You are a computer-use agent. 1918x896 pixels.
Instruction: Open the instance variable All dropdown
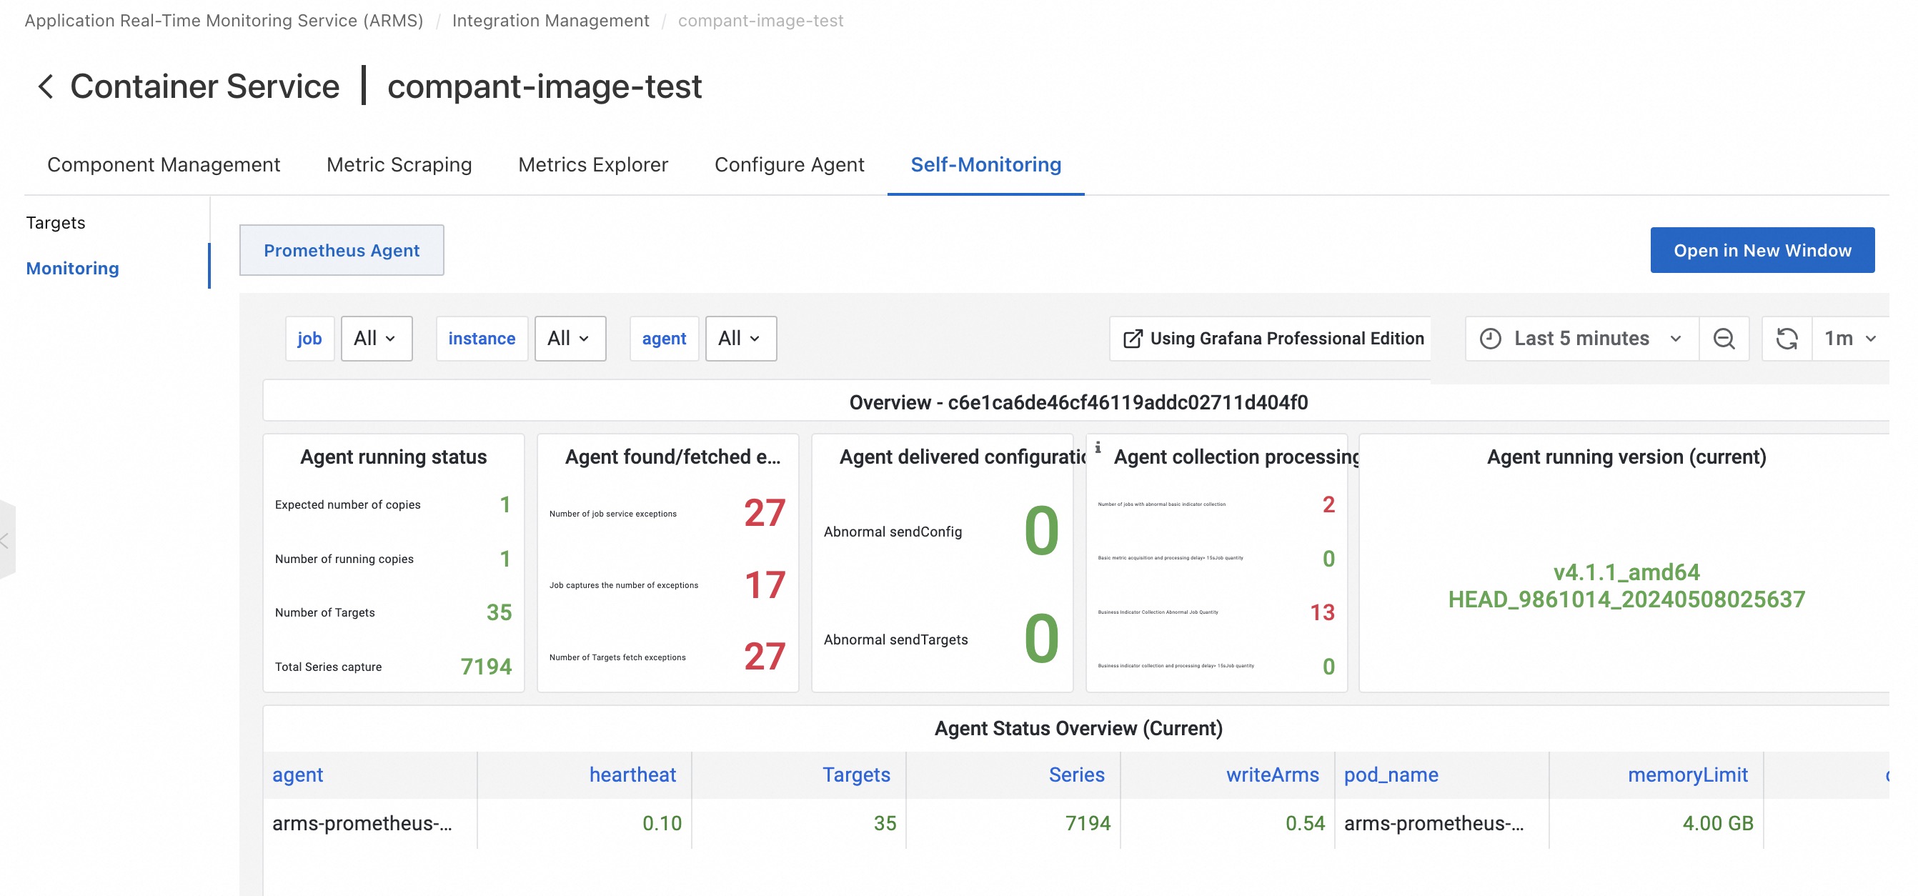click(570, 339)
